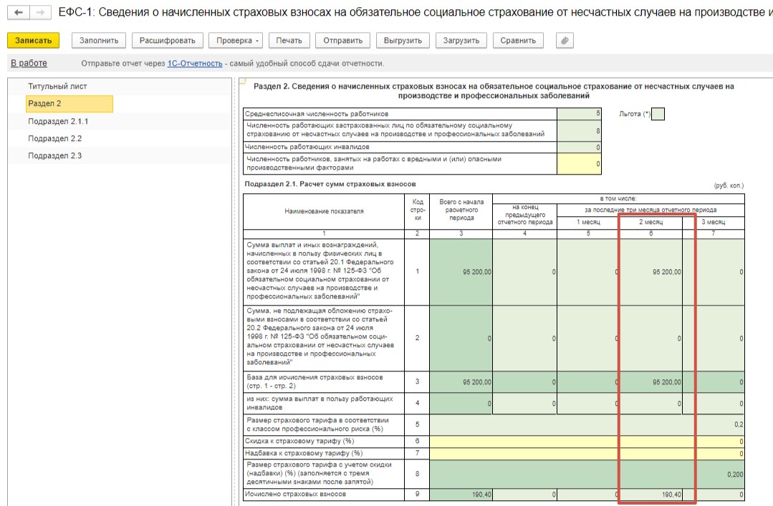Screen dimensions: 773x506
Task: Click the Расшифровать button
Action: click(x=167, y=40)
